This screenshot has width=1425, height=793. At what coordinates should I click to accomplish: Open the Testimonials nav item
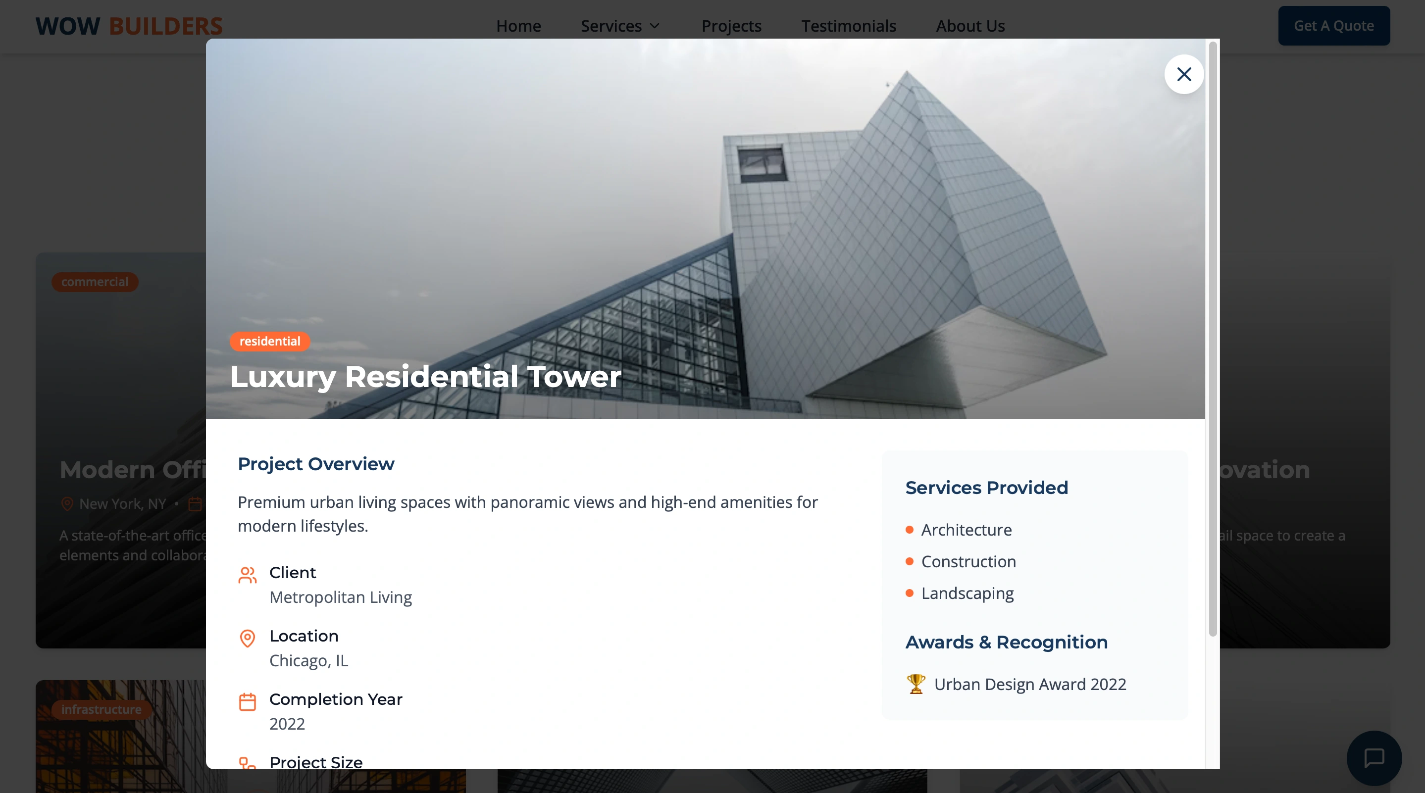point(849,26)
